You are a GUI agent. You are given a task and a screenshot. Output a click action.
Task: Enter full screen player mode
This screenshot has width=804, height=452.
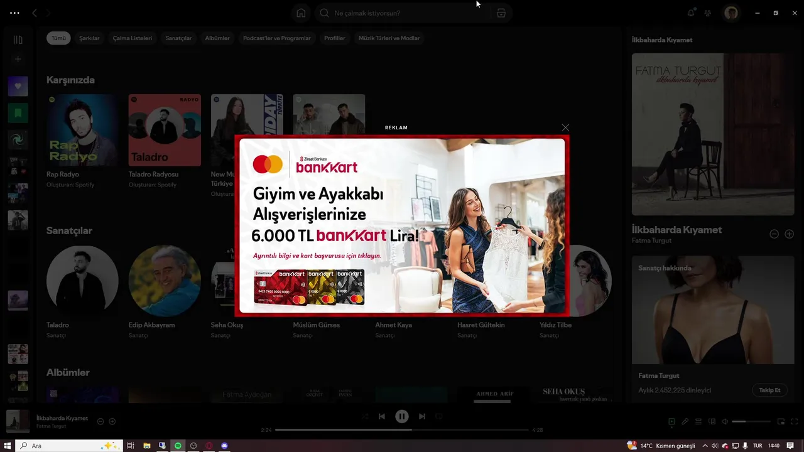click(795, 422)
